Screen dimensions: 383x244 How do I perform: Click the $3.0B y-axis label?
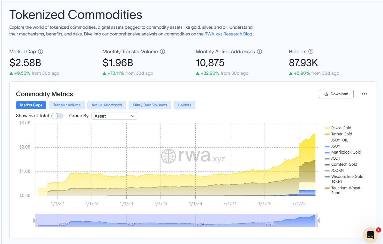[x=25, y=123]
